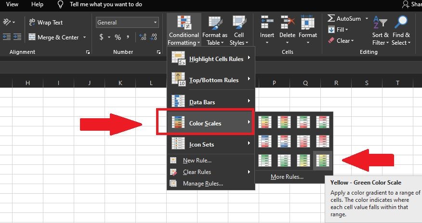This screenshot has width=422, height=223.
Task: Toggle Wrap Text on selected cells
Action: tap(46, 23)
